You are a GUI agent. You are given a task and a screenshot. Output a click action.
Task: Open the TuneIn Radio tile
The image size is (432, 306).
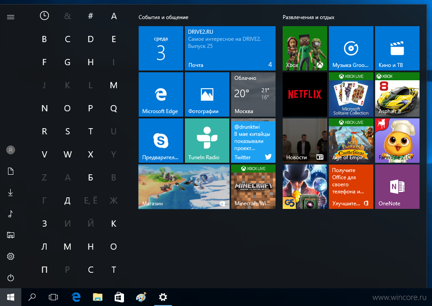pos(207,141)
